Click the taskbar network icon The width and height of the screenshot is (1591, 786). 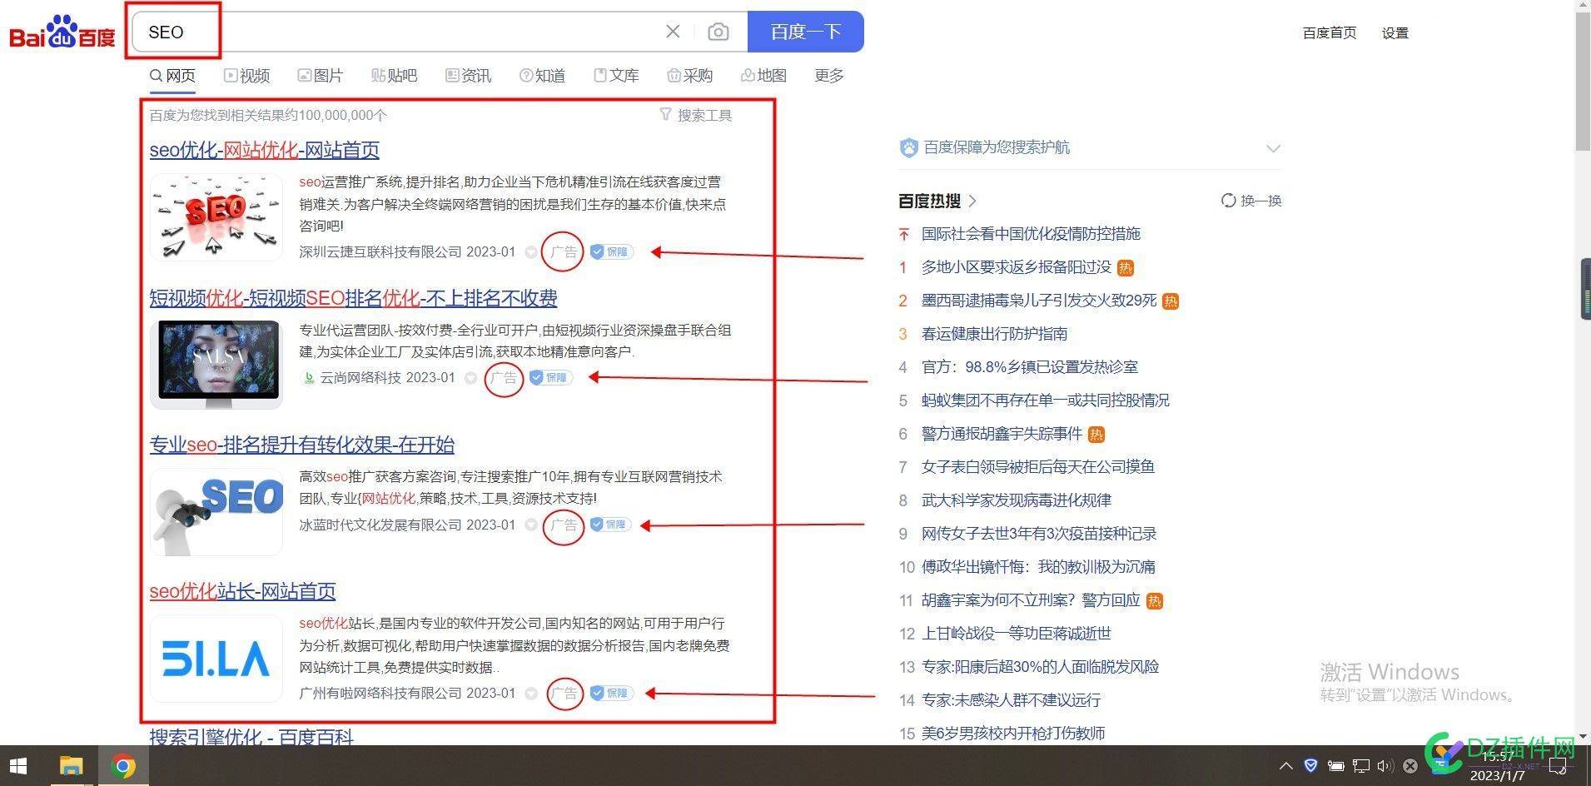[x=1360, y=766]
